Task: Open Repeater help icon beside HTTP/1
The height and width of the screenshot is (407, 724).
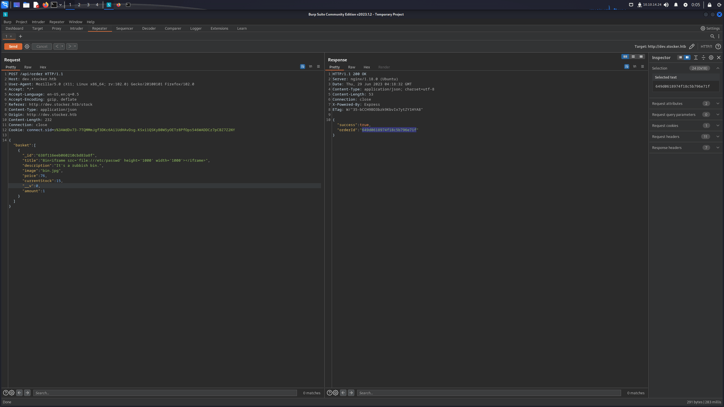Action: [718, 46]
